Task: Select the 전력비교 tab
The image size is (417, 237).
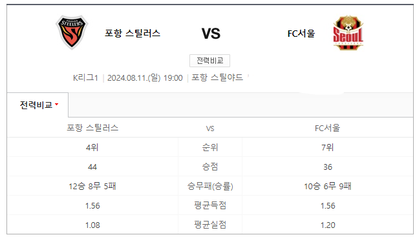Action: pyautogui.click(x=37, y=105)
